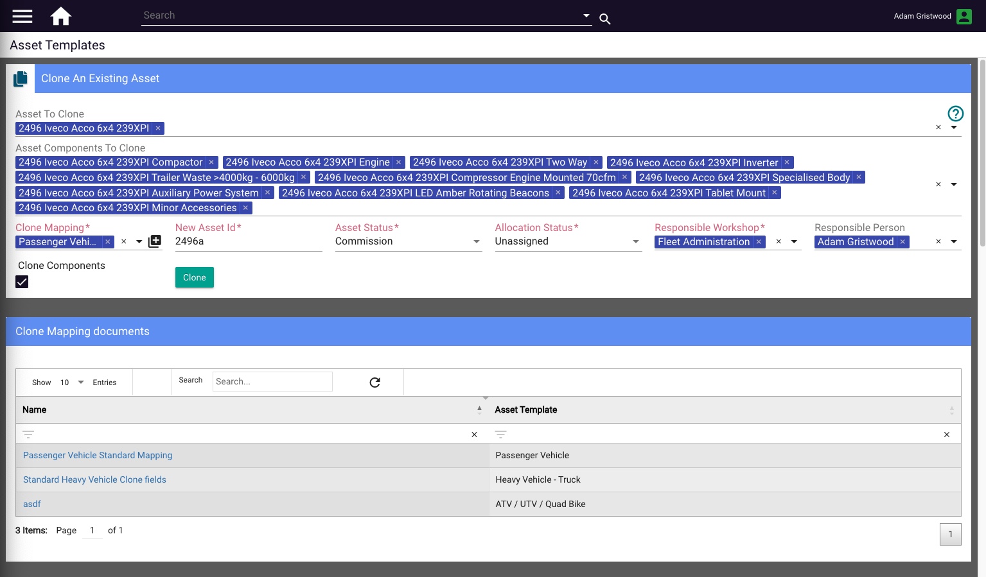The width and height of the screenshot is (986, 577).
Task: Open Passenger Vehicle Standard Mapping link
Action: (98, 455)
